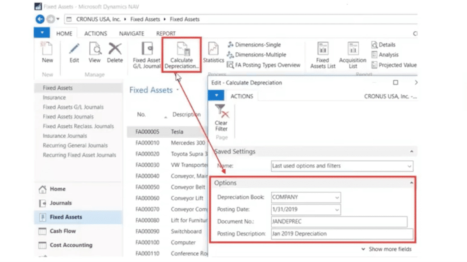Open the Analysis report
Image resolution: width=467 pixels, height=262 pixels.
(x=385, y=55)
